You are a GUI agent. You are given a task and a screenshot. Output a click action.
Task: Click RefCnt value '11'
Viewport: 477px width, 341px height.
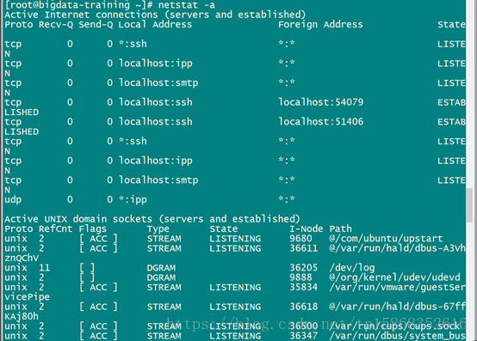pyautogui.click(x=45, y=268)
